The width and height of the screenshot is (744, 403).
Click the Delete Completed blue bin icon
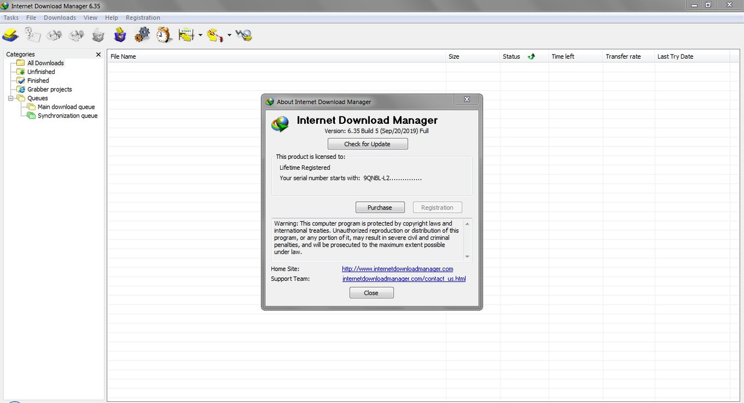pos(120,35)
